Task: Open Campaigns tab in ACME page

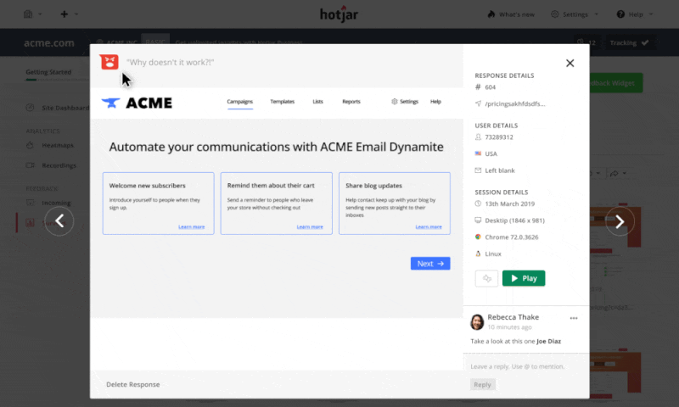Action: coord(240,102)
